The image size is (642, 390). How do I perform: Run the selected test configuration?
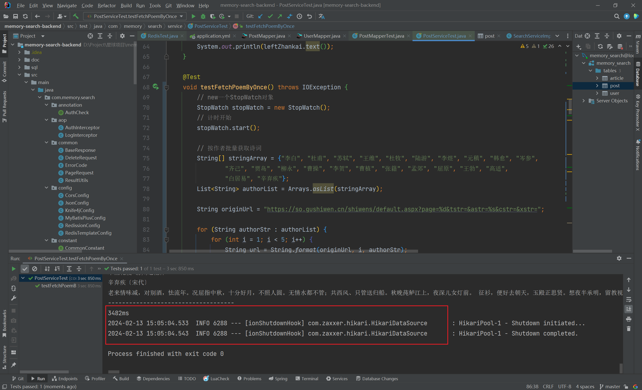(x=193, y=16)
